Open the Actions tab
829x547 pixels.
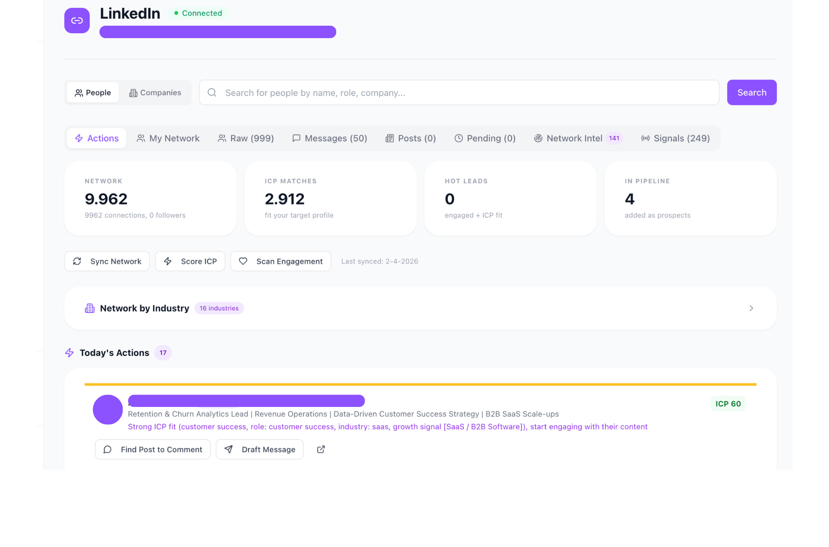click(96, 138)
